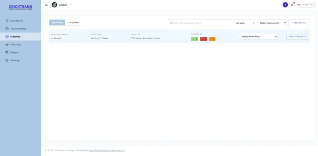The image size is (318, 156).
Task: Switch to the Completed tab
Action: [x=73, y=23]
